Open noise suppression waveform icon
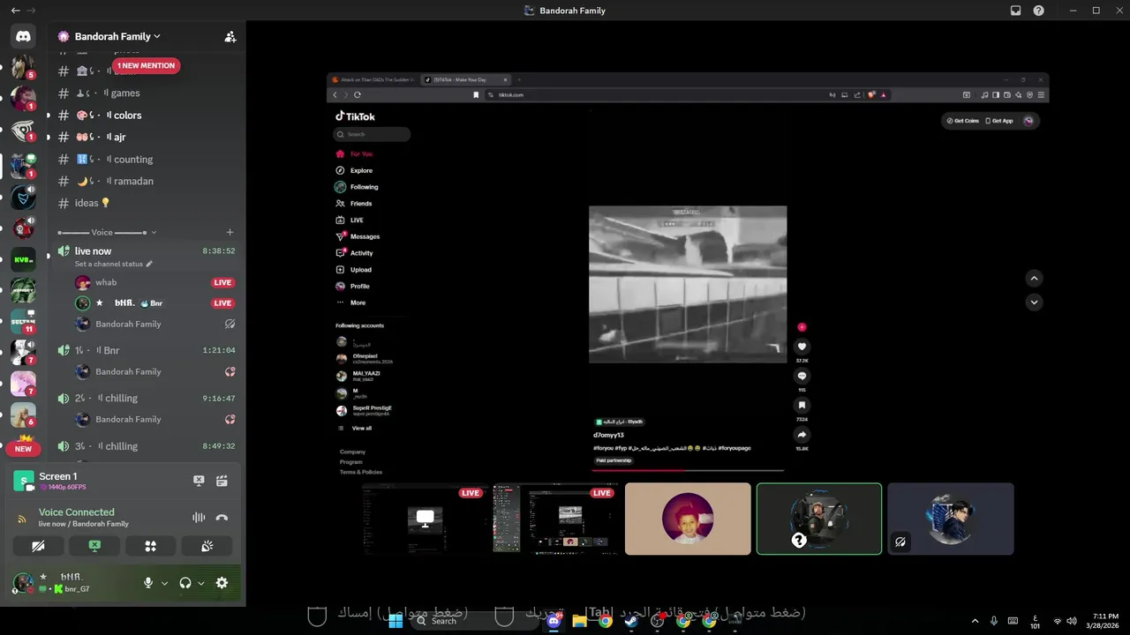Image resolution: width=1130 pixels, height=635 pixels. [199, 518]
